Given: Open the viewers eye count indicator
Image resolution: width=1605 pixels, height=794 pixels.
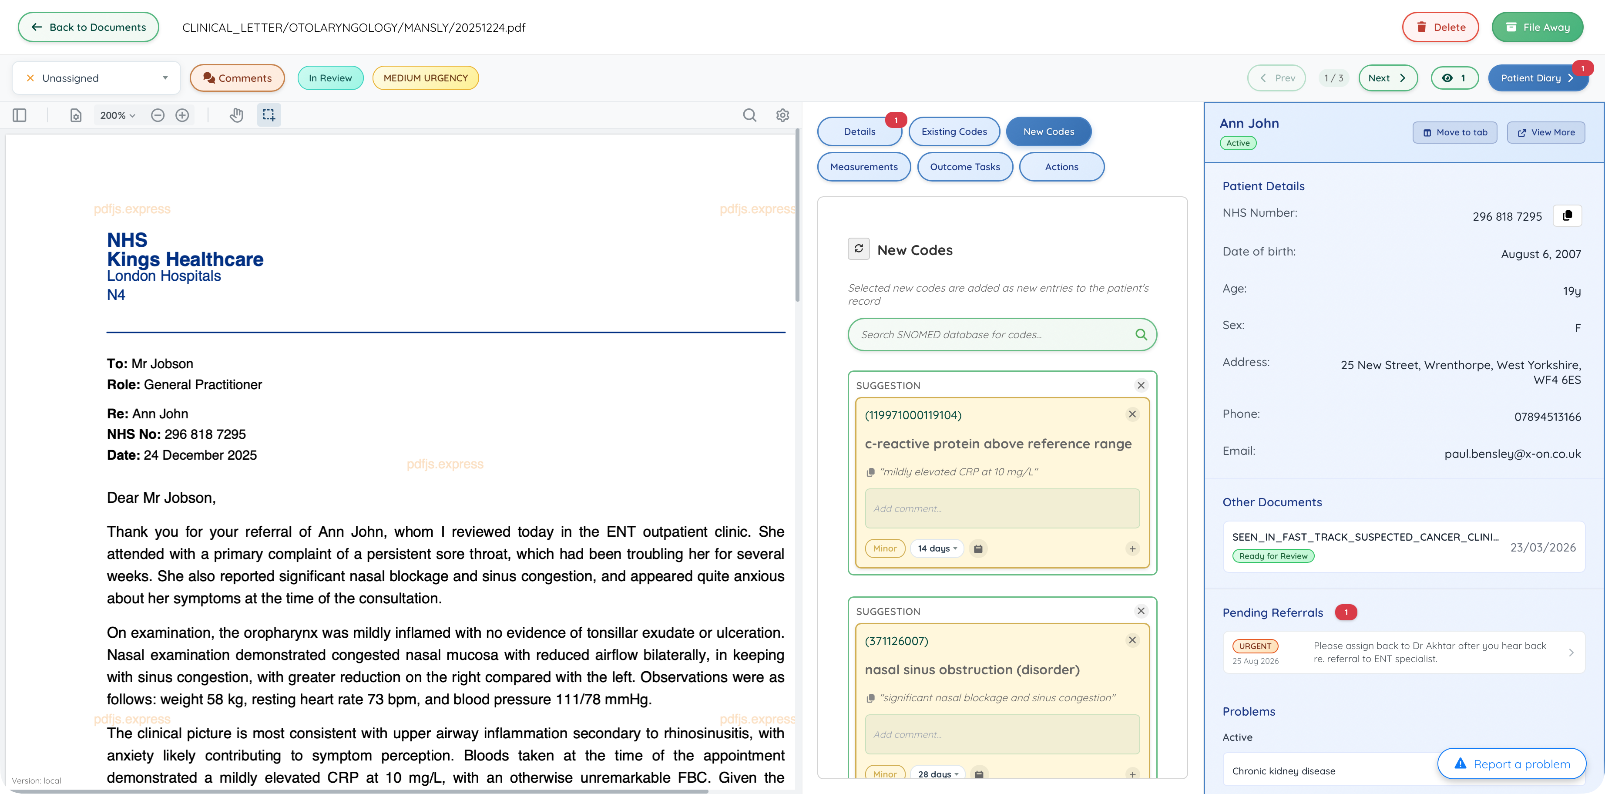Looking at the screenshot, I should [x=1454, y=78].
